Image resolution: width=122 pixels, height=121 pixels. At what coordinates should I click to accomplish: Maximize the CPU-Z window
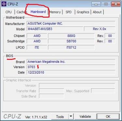click(106, 4)
